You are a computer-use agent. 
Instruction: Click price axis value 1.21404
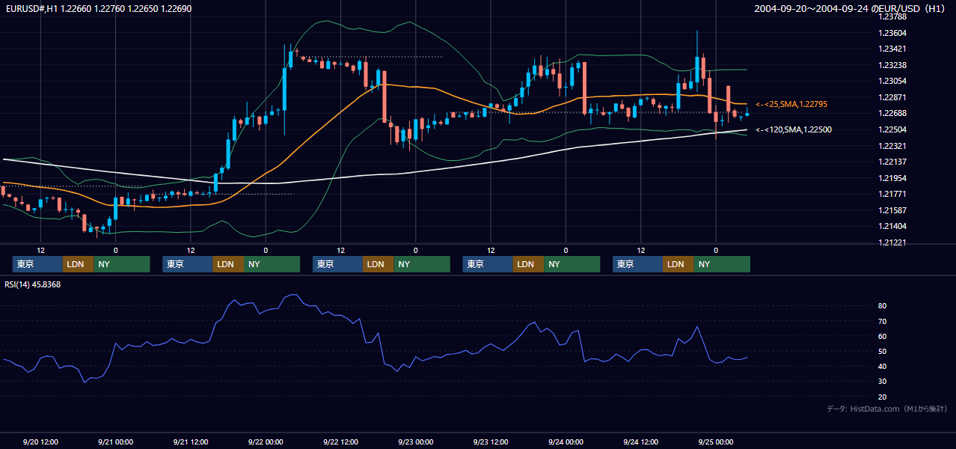[x=892, y=226]
